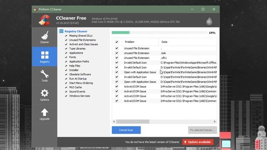Click the Cancel Scan button
The width and height of the screenshot is (267, 150).
(x=126, y=130)
